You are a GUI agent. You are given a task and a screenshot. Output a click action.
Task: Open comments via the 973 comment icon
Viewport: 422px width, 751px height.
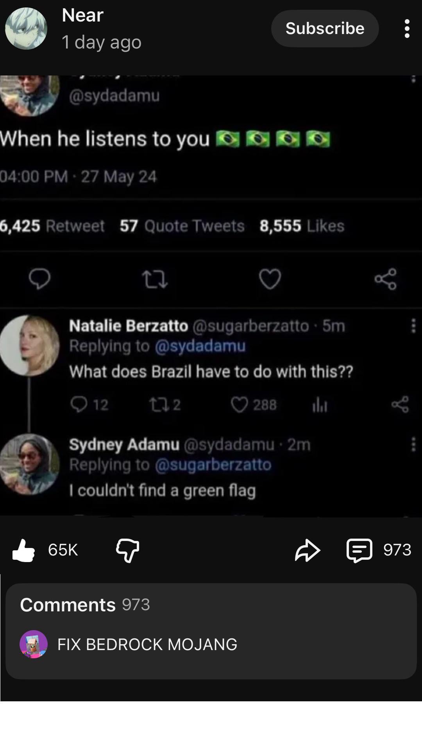359,550
